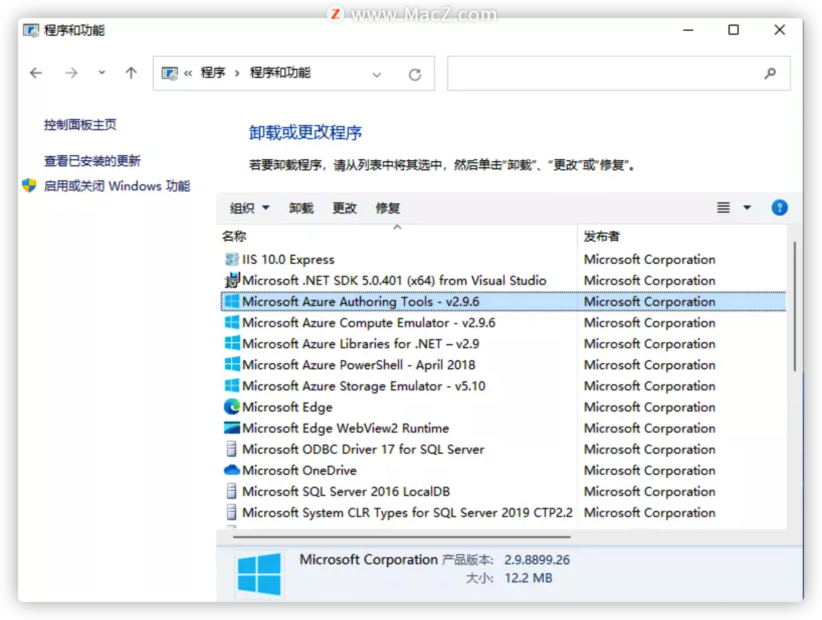Select Microsoft Azure Compute Emulator - v2.9.6
The width and height of the screenshot is (822, 620).
369,323
